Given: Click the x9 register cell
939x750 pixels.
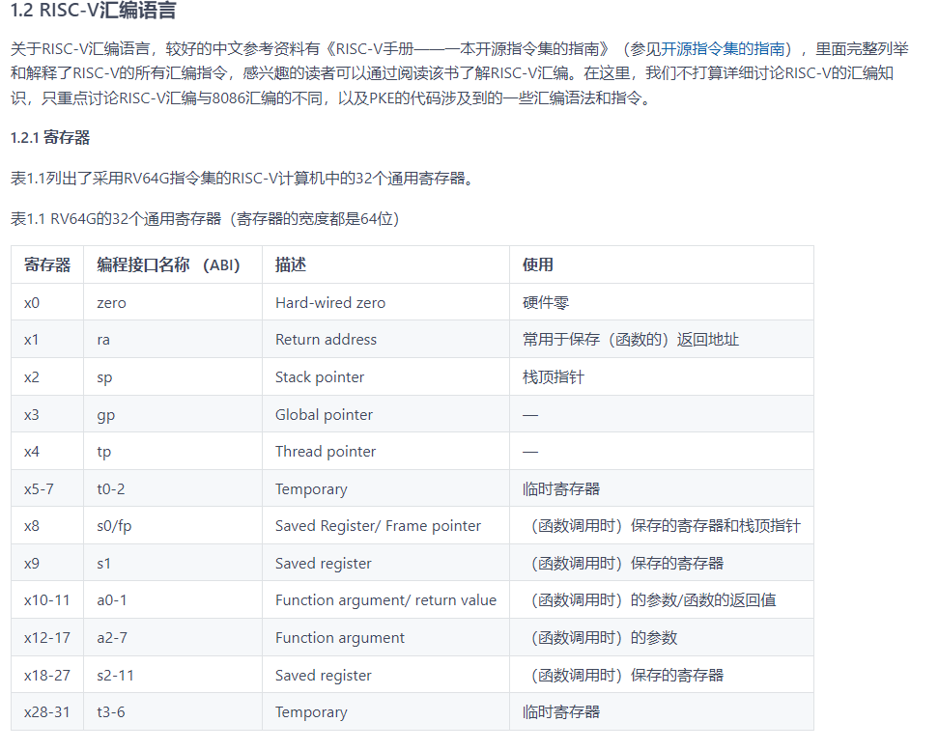Looking at the screenshot, I should click(x=47, y=563).
